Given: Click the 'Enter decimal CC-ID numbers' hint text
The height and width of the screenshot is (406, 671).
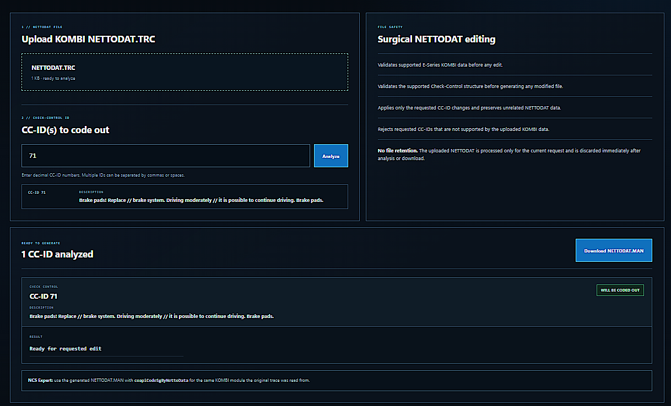Looking at the screenshot, I should click(103, 175).
